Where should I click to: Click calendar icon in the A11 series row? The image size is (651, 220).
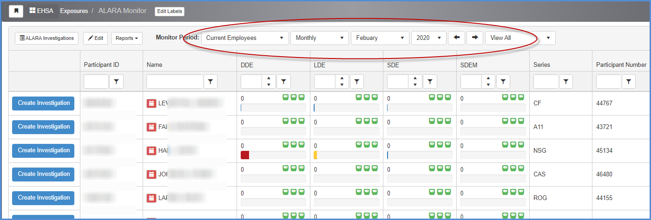(151, 127)
